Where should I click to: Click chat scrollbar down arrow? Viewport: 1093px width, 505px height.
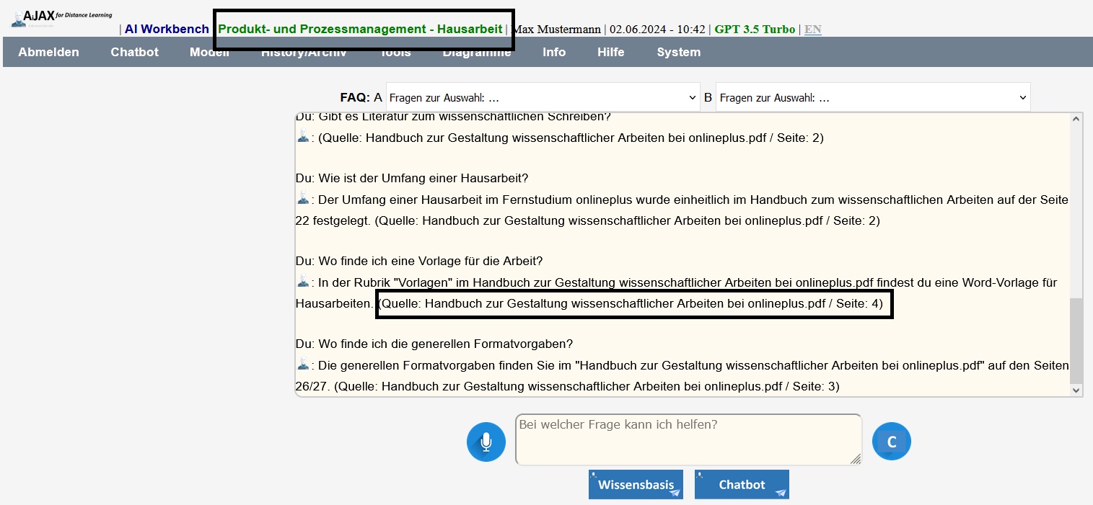tap(1076, 390)
